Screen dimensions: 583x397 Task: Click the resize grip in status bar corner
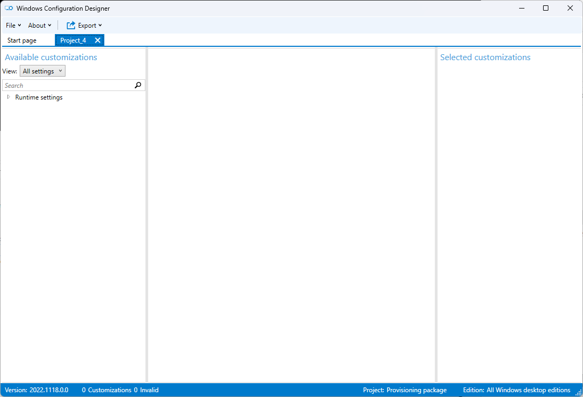pyautogui.click(x=578, y=392)
